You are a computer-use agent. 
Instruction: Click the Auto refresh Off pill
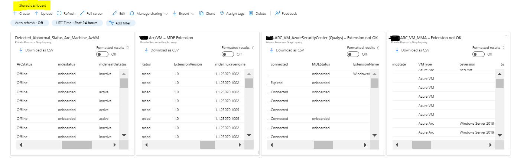click(x=29, y=23)
